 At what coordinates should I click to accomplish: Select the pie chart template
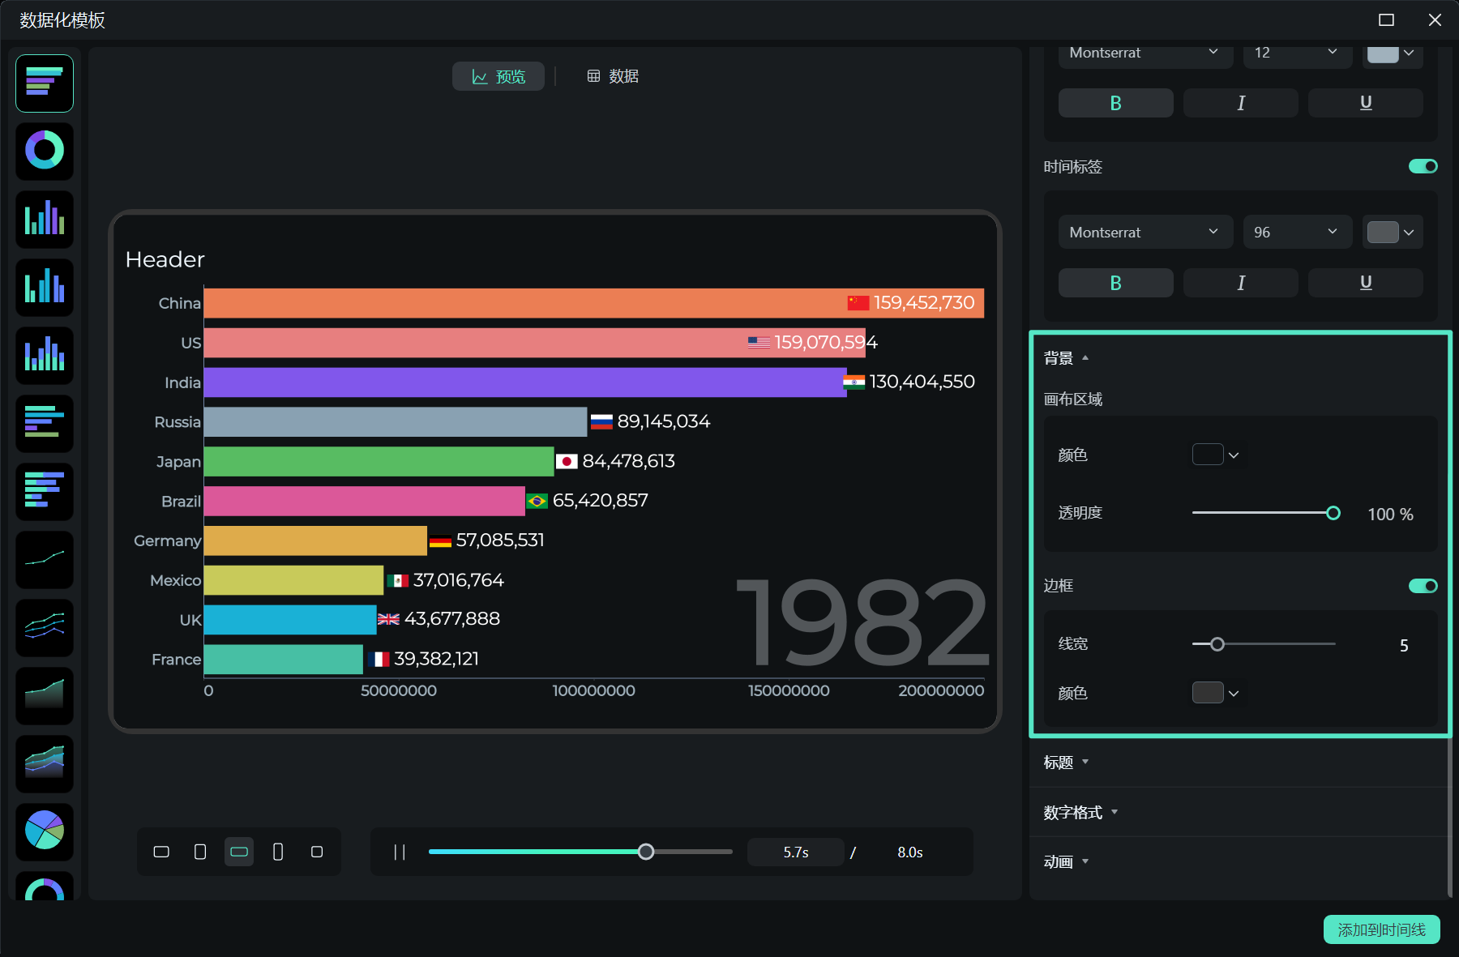tap(45, 831)
